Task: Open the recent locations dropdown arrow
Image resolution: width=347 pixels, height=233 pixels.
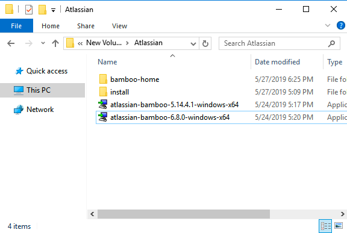Action: (43, 43)
